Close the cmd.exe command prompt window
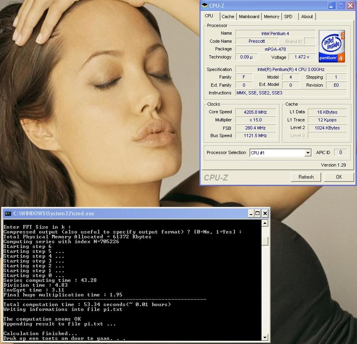 pos(265,213)
